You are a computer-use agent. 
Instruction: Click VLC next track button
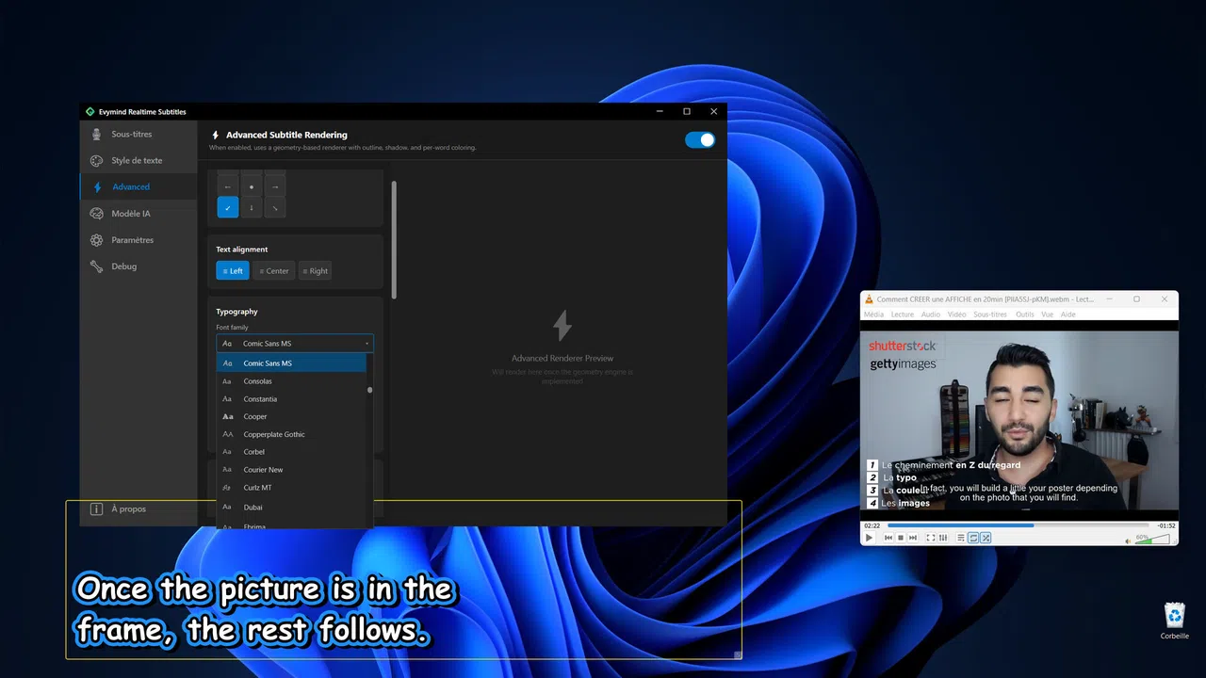(x=913, y=538)
